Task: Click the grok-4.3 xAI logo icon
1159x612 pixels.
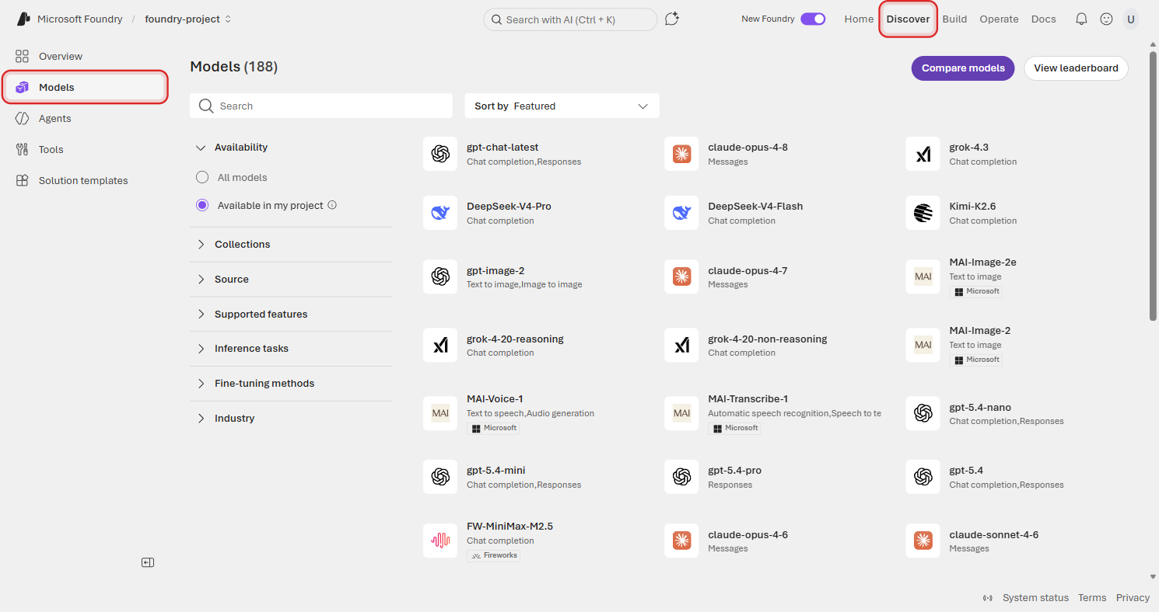Action: click(x=923, y=154)
